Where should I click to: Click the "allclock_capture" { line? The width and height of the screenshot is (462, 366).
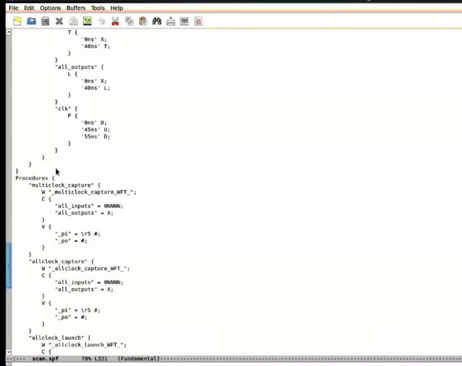click(x=61, y=261)
